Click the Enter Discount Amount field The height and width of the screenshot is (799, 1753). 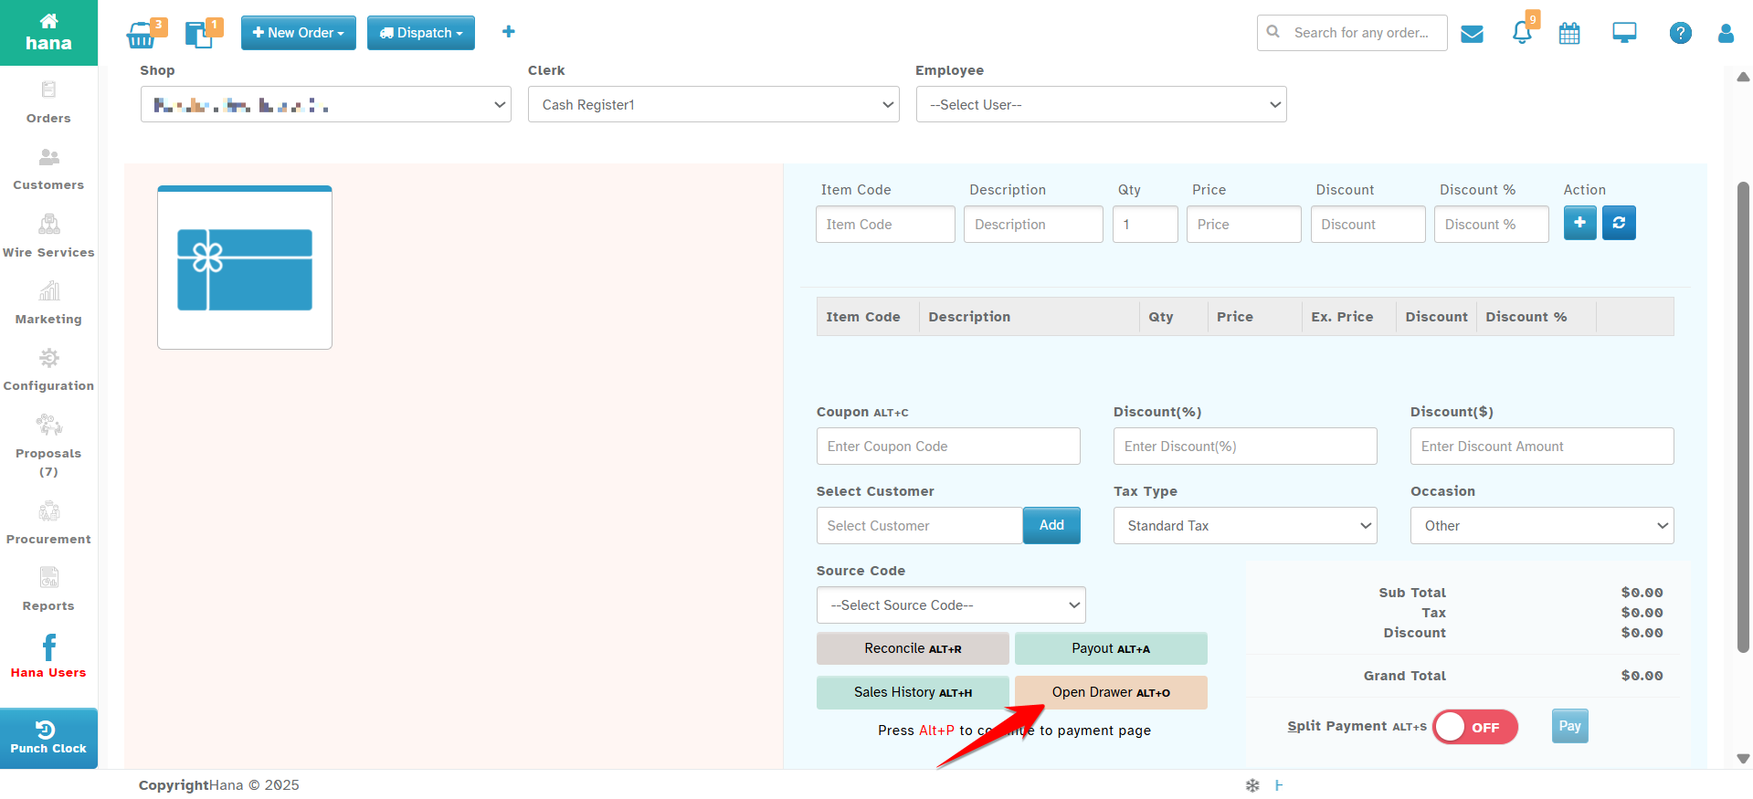1542,447
